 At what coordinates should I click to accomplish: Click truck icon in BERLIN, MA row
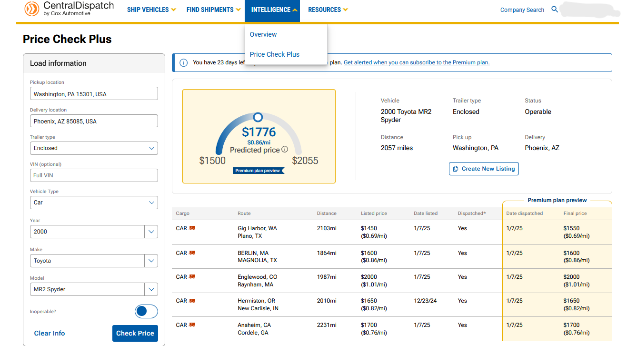pyautogui.click(x=192, y=253)
